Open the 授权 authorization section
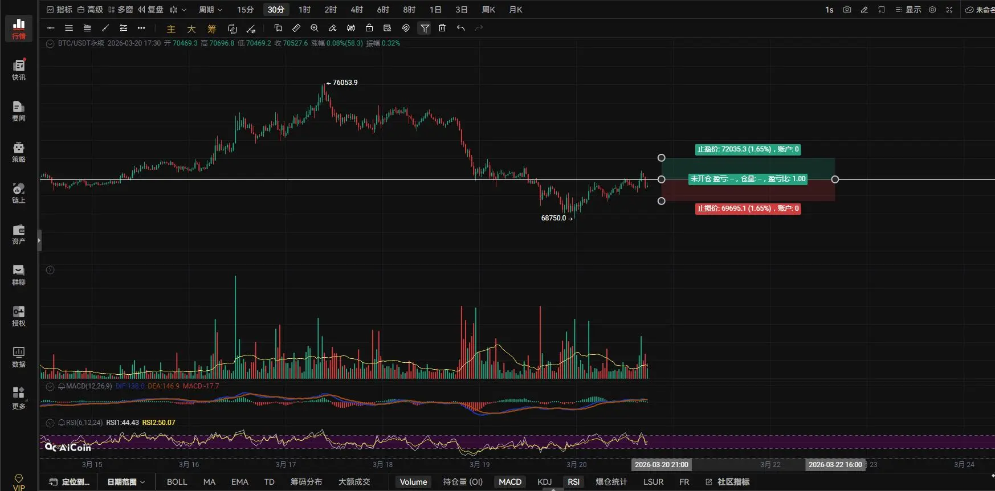 [x=19, y=316]
